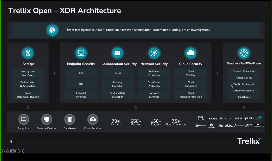Click the SecOps DNA icon
Viewport: 272px width, 161px height.
[28, 53]
